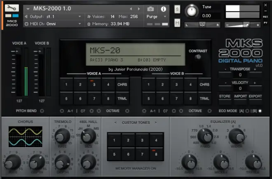Toggle Voice A Octave indicator

pyautogui.click(x=127, y=111)
